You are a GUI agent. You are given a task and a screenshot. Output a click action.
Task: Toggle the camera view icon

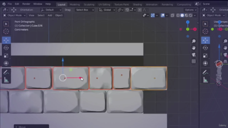coord(193,55)
